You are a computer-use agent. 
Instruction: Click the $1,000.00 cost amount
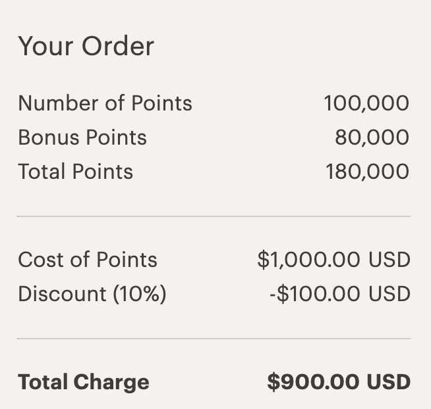[309, 260]
